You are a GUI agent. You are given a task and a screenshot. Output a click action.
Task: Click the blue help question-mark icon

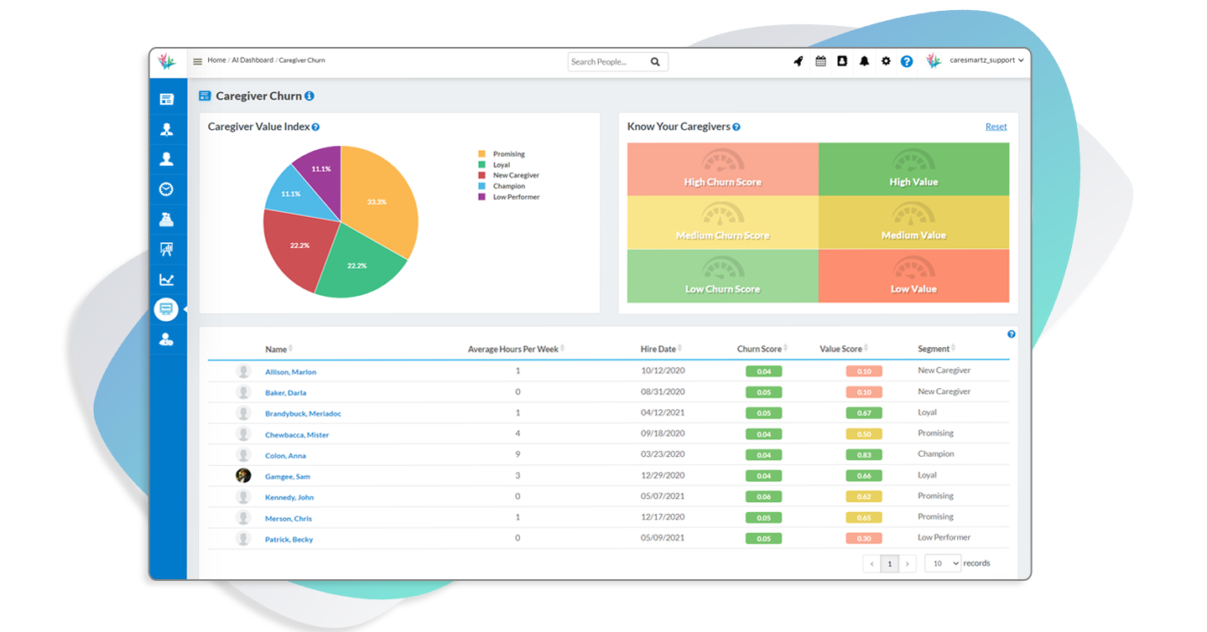pos(907,60)
